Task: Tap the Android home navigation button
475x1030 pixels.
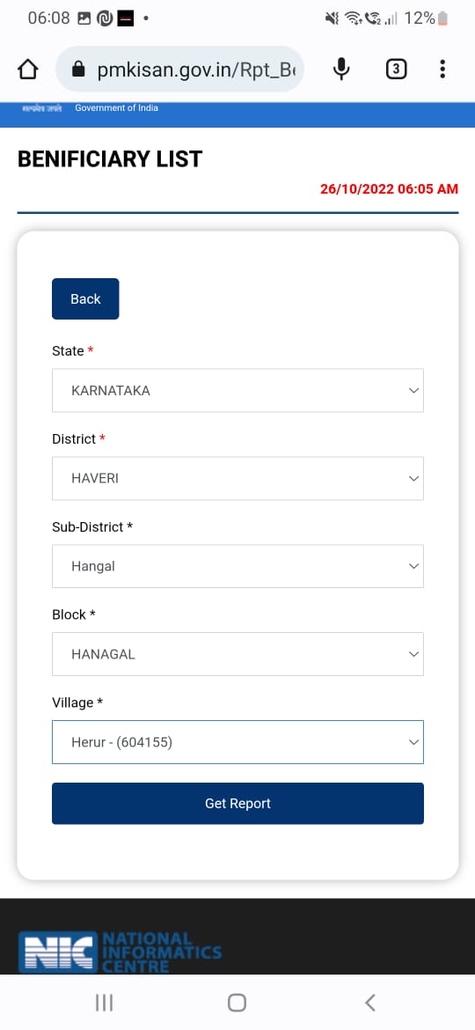Action: coord(237,1003)
